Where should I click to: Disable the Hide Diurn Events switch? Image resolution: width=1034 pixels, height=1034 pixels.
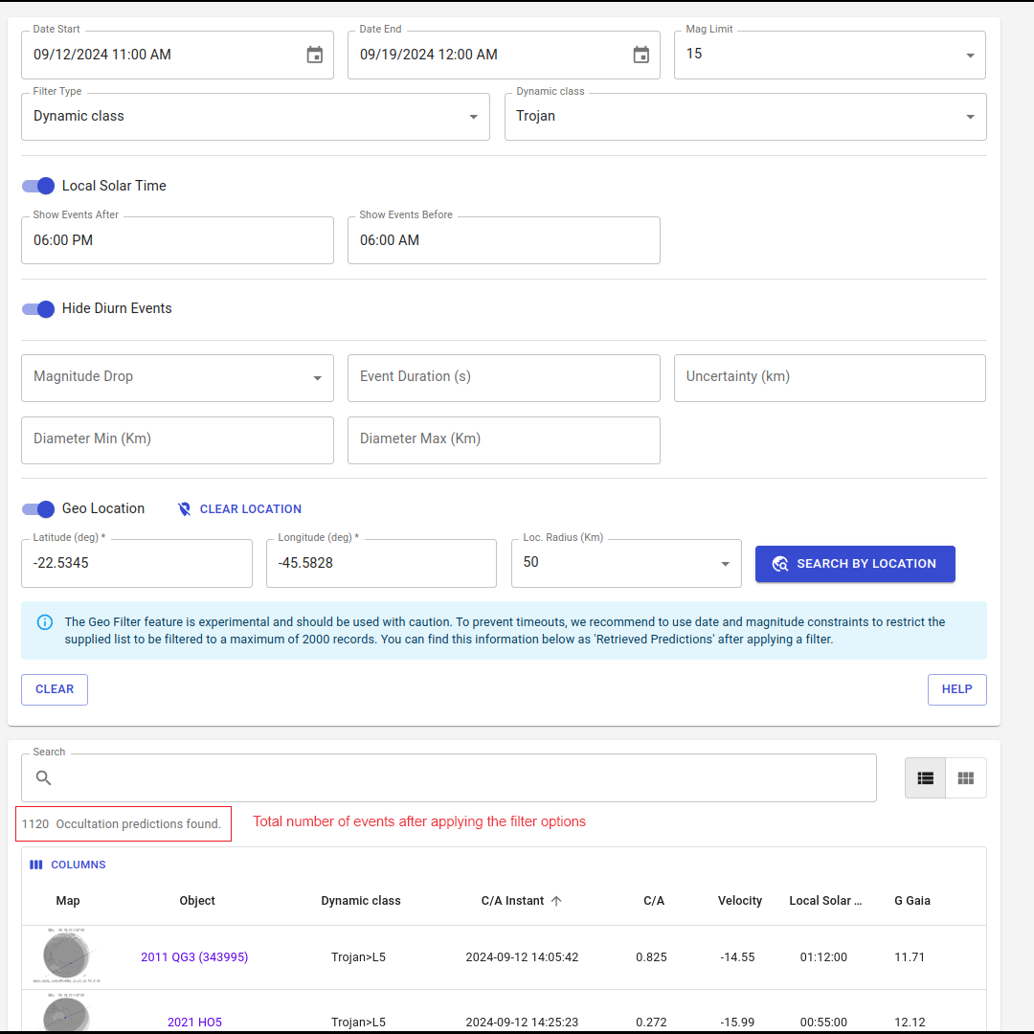click(x=39, y=308)
